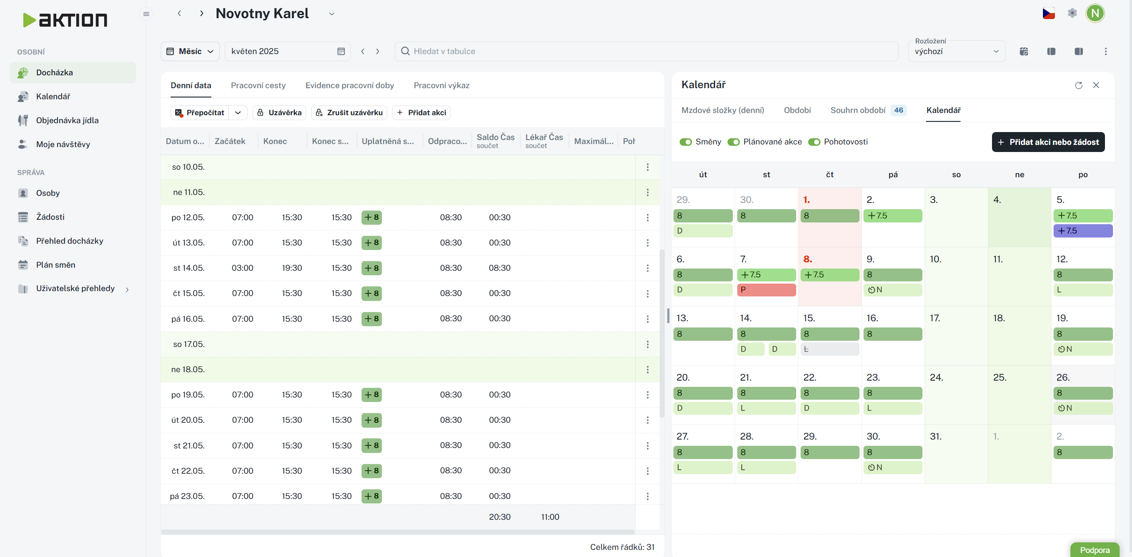Open the Souhrn období tab

[858, 110]
